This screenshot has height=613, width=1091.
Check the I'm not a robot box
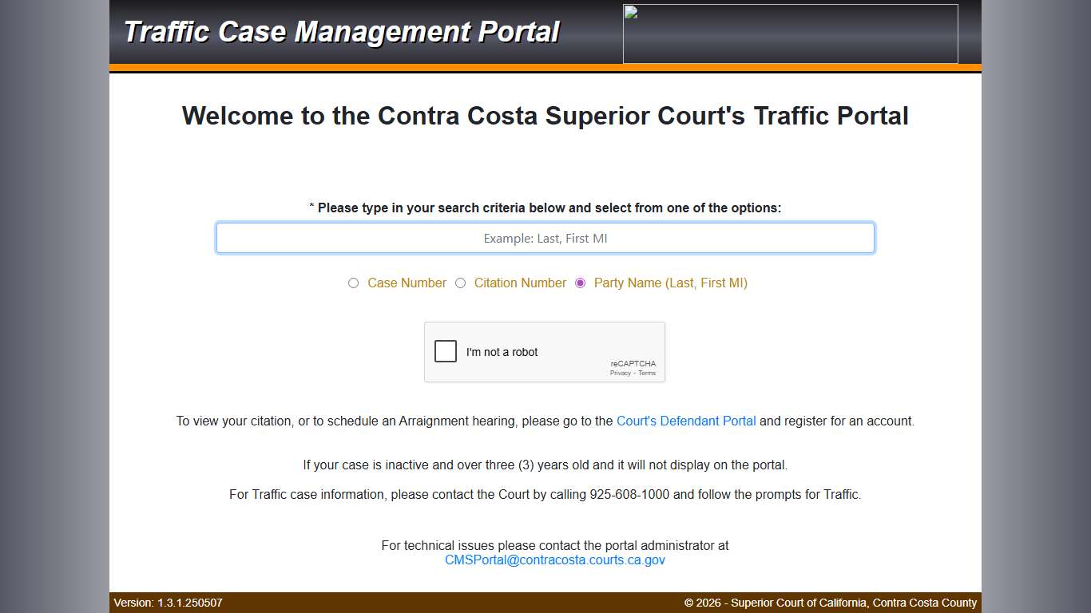[x=446, y=351]
